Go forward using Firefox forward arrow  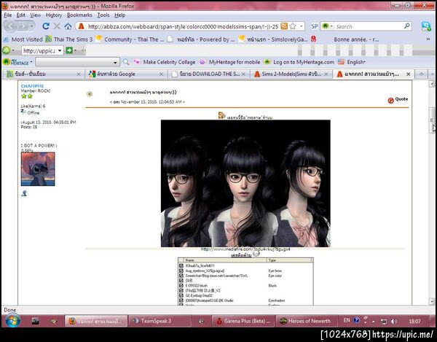click(x=23, y=26)
